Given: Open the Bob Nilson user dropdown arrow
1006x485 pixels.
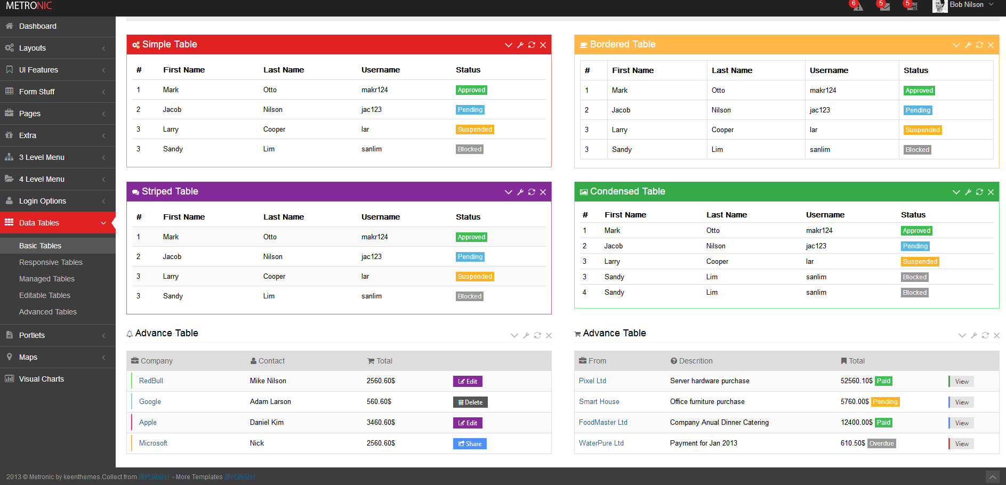Looking at the screenshot, I should point(991,5).
